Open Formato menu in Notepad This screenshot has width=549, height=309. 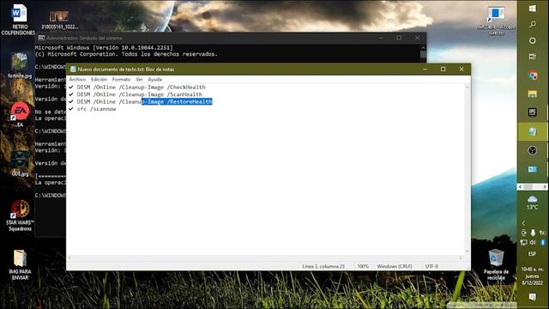121,80
